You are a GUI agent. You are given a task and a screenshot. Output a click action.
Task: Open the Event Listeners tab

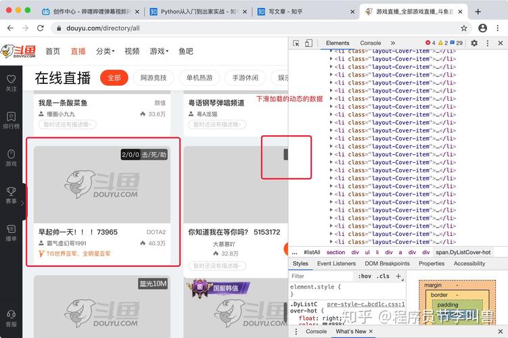pos(336,264)
